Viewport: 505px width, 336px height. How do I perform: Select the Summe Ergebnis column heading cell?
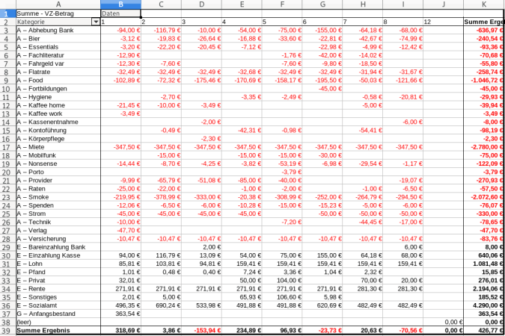(x=483, y=22)
